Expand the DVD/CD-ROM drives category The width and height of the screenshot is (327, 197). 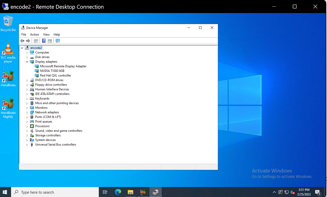pos(27,80)
